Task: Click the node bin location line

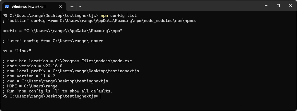Action: click(x=67, y=61)
